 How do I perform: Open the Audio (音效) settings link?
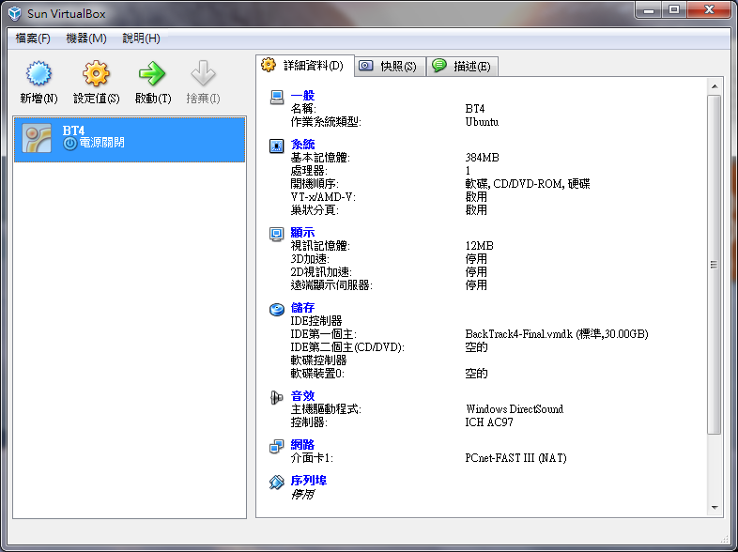(x=302, y=396)
